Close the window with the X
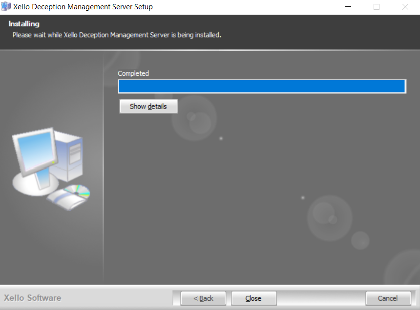 click(405, 7)
